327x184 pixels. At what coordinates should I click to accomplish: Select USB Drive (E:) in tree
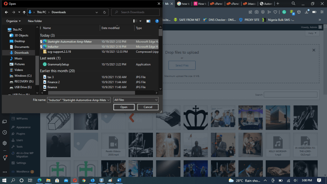(x=23, y=87)
